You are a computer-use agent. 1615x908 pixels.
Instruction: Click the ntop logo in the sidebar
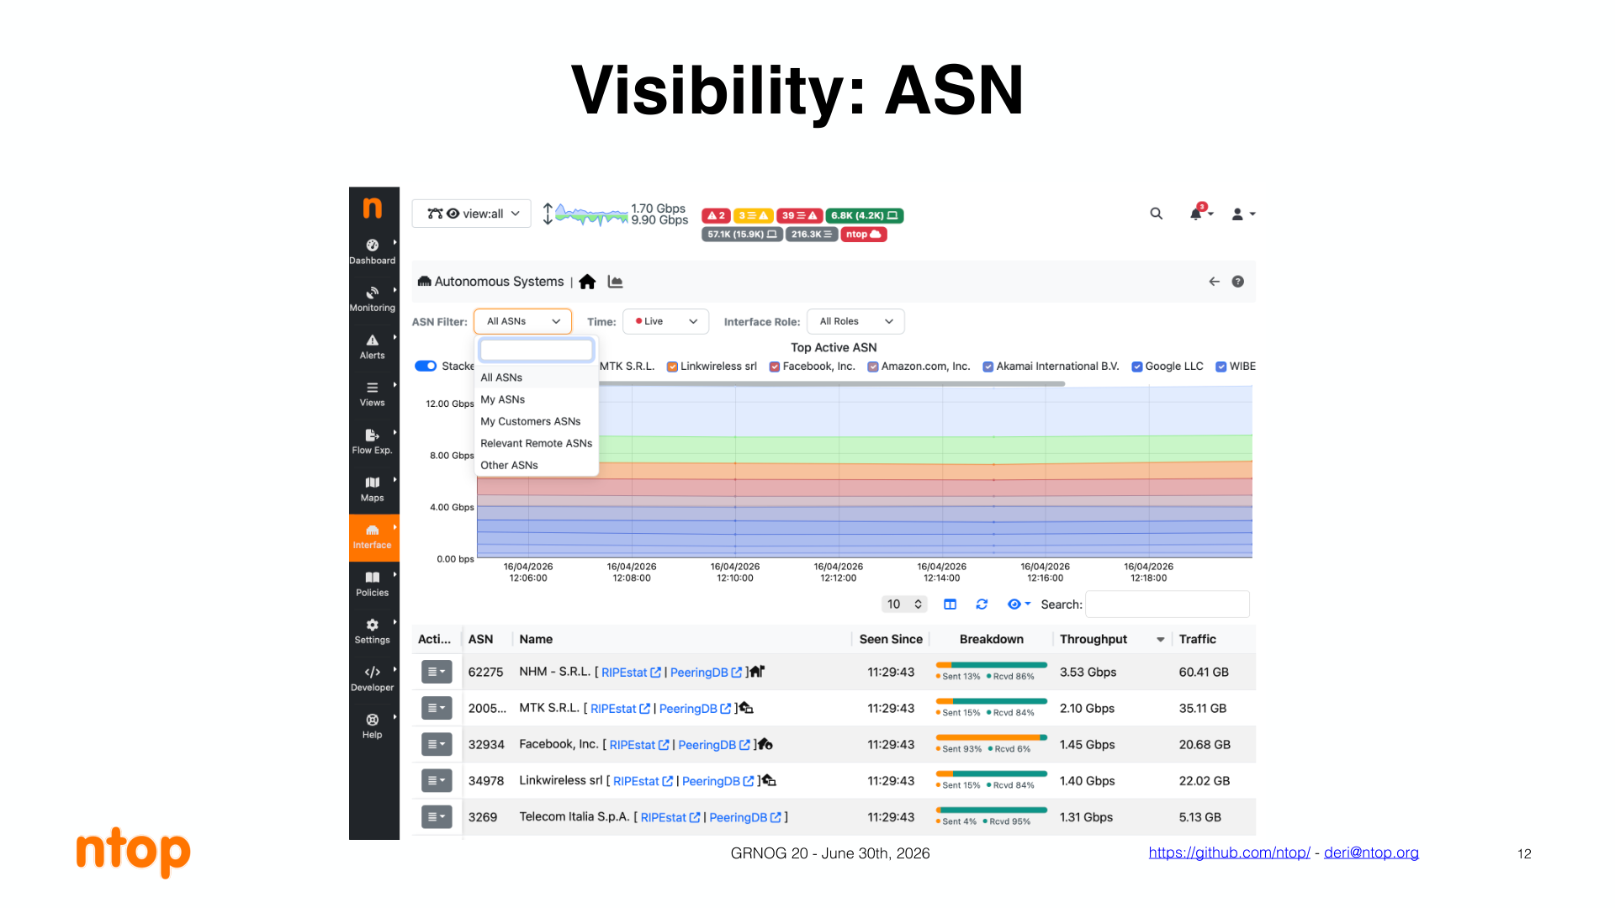point(373,208)
